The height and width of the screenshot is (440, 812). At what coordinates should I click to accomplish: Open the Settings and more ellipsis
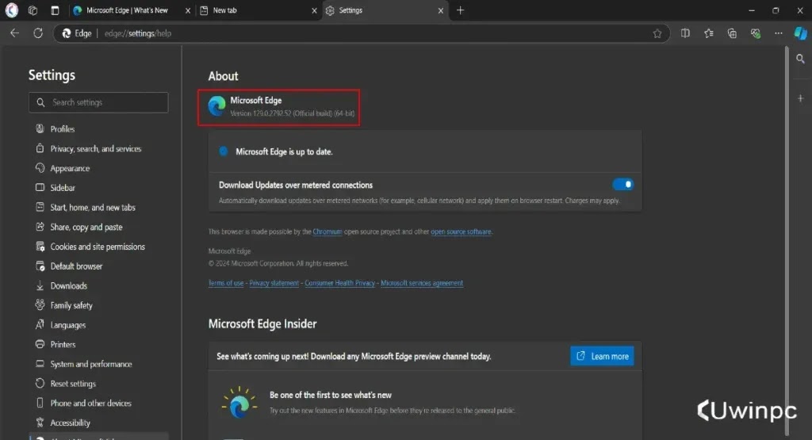pyautogui.click(x=779, y=33)
